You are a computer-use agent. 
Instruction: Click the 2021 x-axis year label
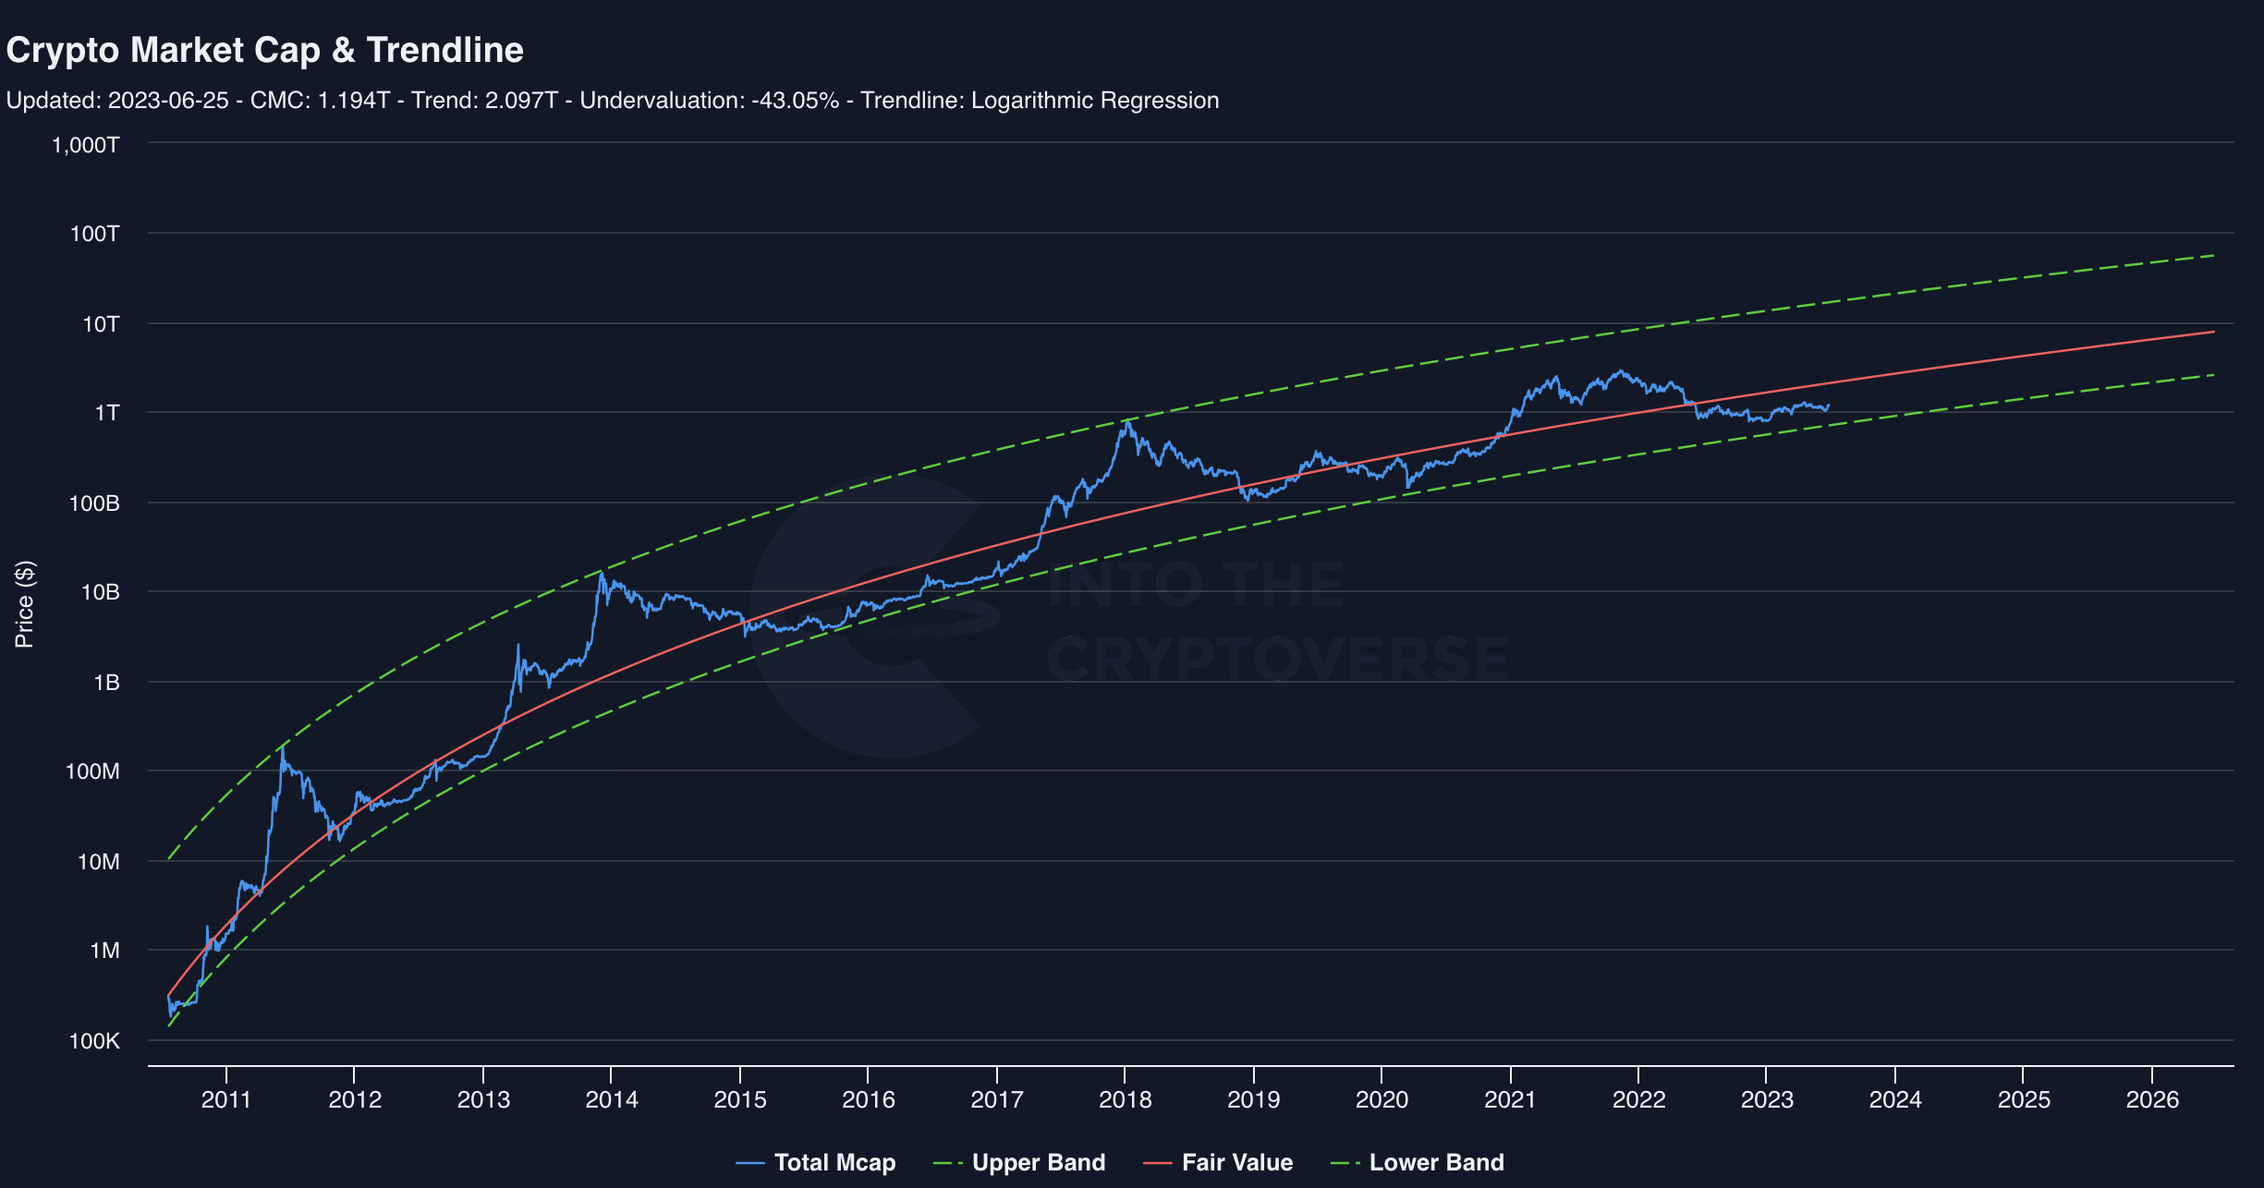click(1510, 1099)
